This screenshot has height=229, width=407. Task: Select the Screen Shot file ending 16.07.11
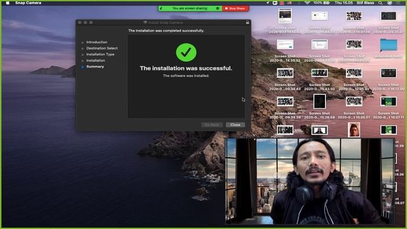point(389,102)
